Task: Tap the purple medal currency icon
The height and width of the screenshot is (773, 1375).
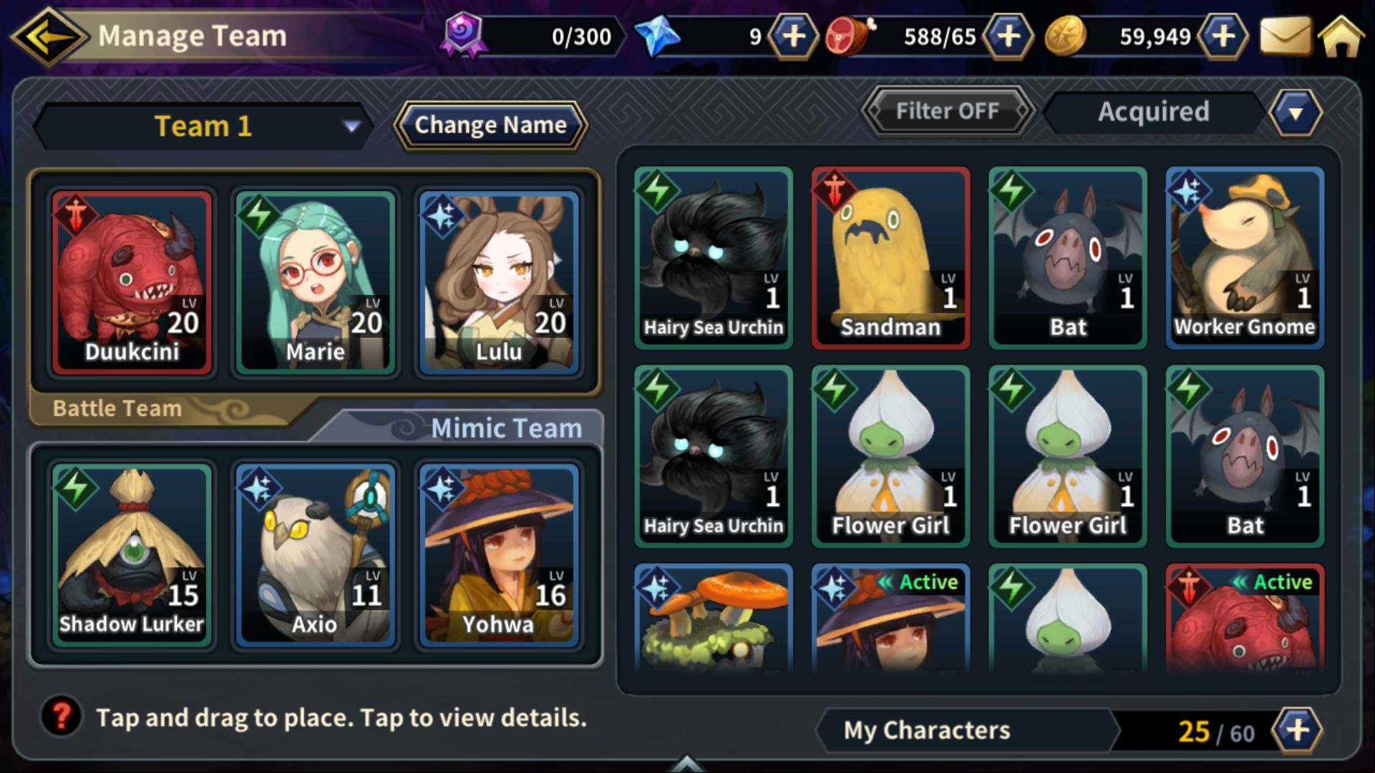Action: click(463, 34)
